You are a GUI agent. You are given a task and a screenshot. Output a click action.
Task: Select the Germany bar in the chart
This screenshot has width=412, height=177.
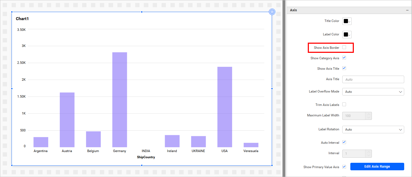(x=120, y=99)
